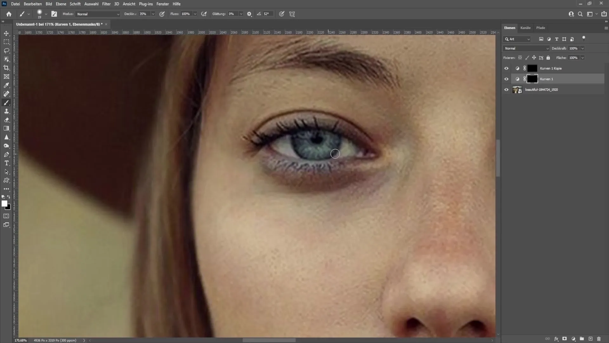The height and width of the screenshot is (343, 609).
Task: Select the Clone Stamp tool
Action: 6,111
